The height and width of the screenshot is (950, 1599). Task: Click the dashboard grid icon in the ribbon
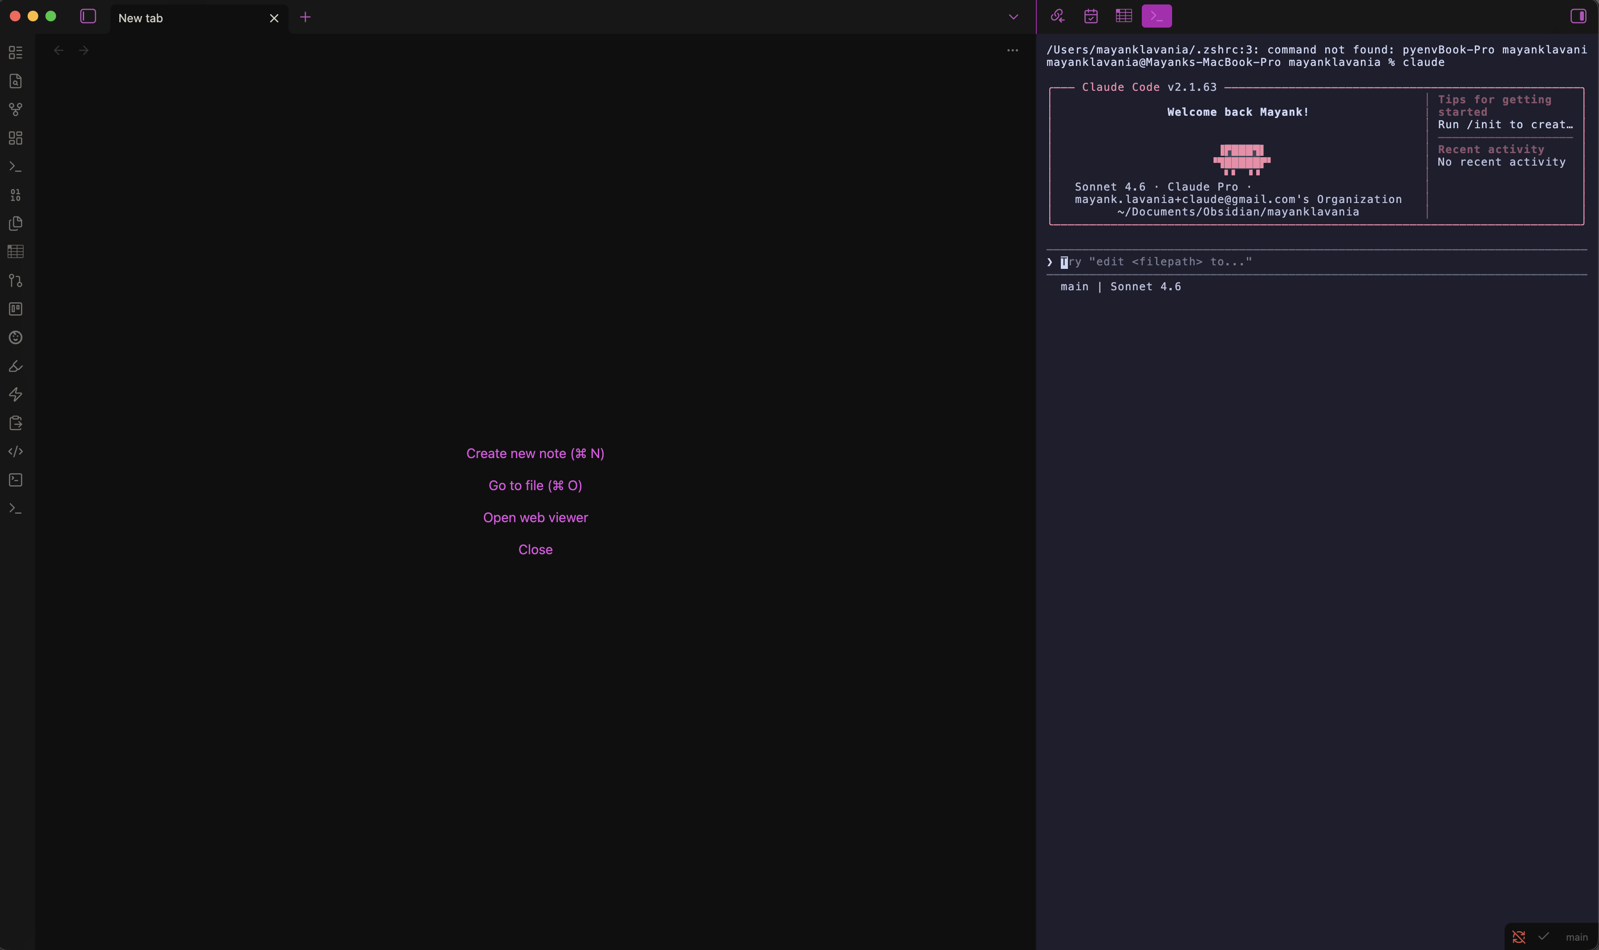point(16,138)
